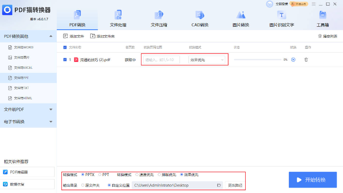Screen dimensions: 343x193
Task: Click the 添加文件夹 button
Action: pyautogui.click(x=102, y=36)
